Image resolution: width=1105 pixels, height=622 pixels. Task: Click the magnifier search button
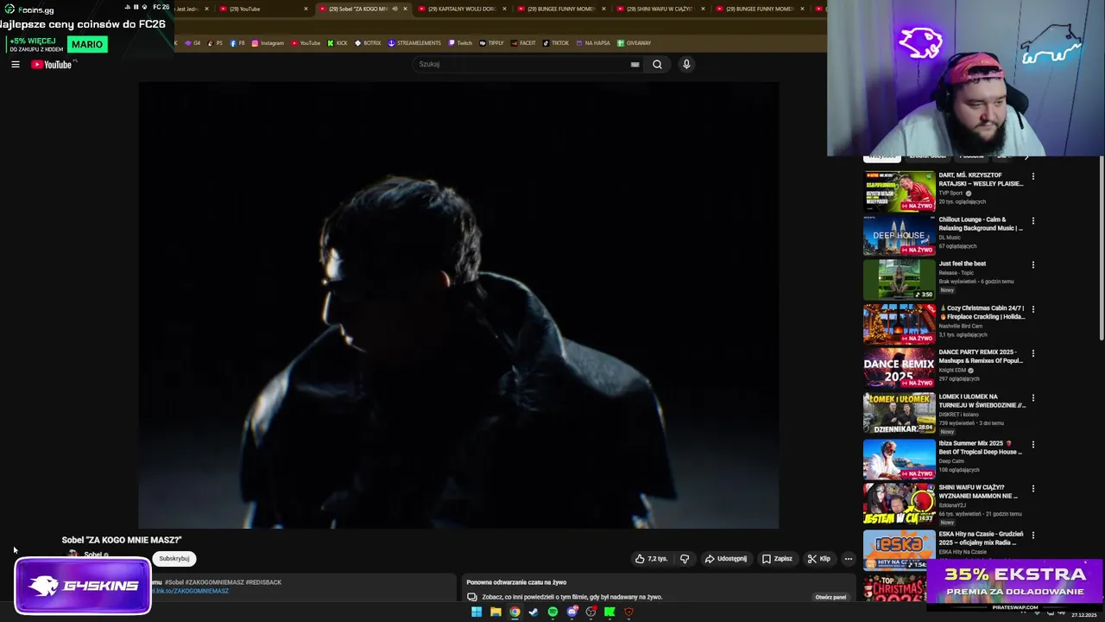tap(657, 64)
